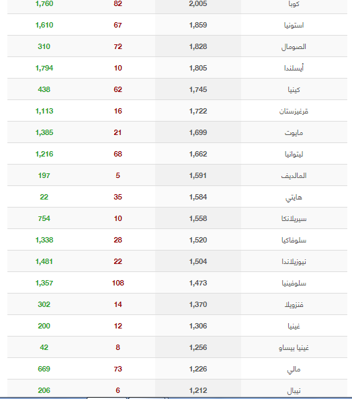Click recovered value 1,794
The height and width of the screenshot is (399, 352).
pyautogui.click(x=44, y=68)
